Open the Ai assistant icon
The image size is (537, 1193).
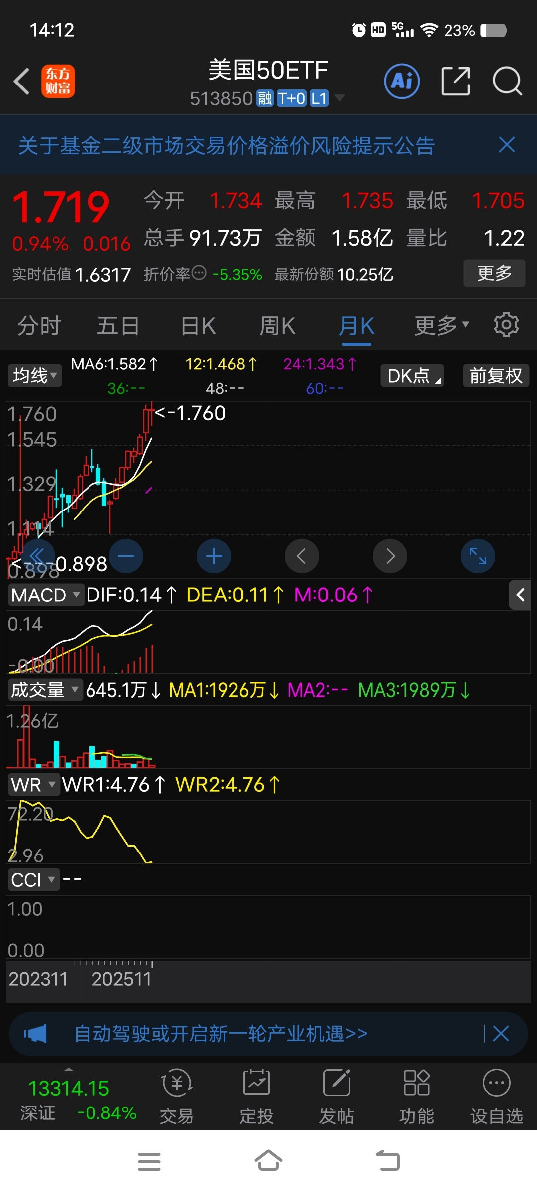402,81
